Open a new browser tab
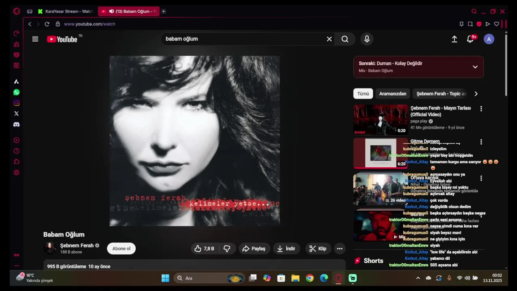Screen dimensions: 517x291 tap(164, 11)
